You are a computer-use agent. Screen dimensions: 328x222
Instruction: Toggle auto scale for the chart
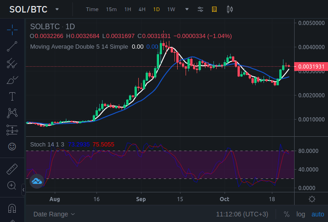tap(317, 214)
